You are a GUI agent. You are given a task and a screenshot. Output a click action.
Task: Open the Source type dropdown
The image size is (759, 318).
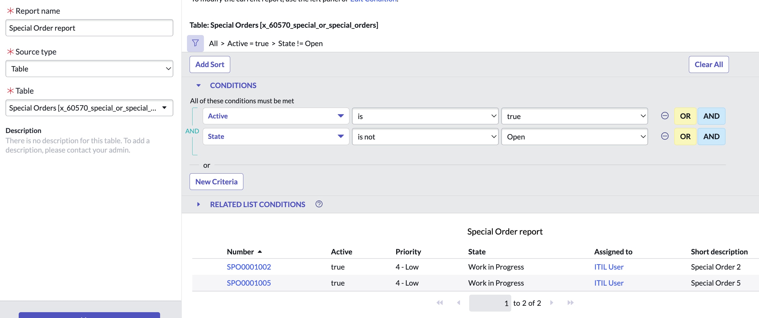pos(89,69)
